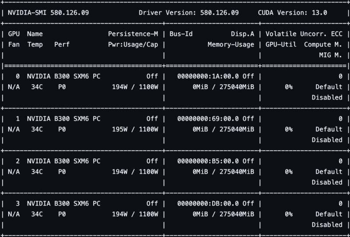Click the NVIDIA B300 SXM6 PC name of GPU 0
The height and width of the screenshot is (237, 350).
coord(63,76)
